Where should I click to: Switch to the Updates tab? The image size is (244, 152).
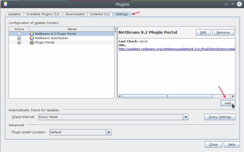pos(14,14)
